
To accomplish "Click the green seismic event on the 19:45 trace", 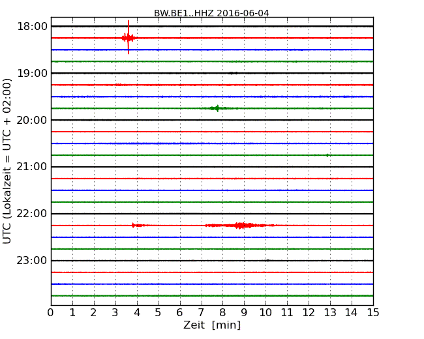I will [217, 108].
